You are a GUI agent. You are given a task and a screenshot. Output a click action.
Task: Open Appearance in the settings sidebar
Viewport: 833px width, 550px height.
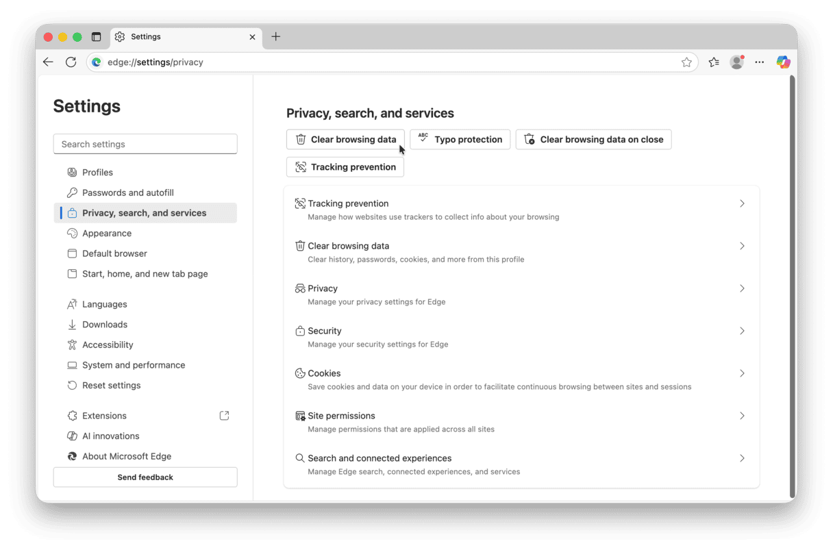107,234
